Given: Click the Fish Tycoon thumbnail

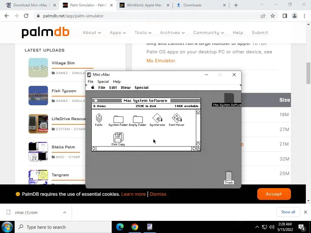Looking at the screenshot, I should coord(38,96).
